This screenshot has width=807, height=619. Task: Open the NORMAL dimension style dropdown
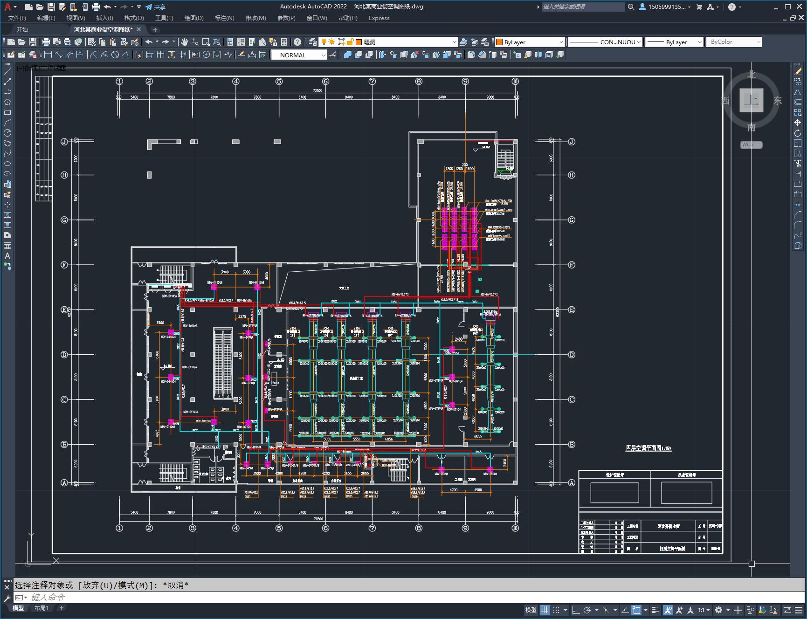coord(299,55)
